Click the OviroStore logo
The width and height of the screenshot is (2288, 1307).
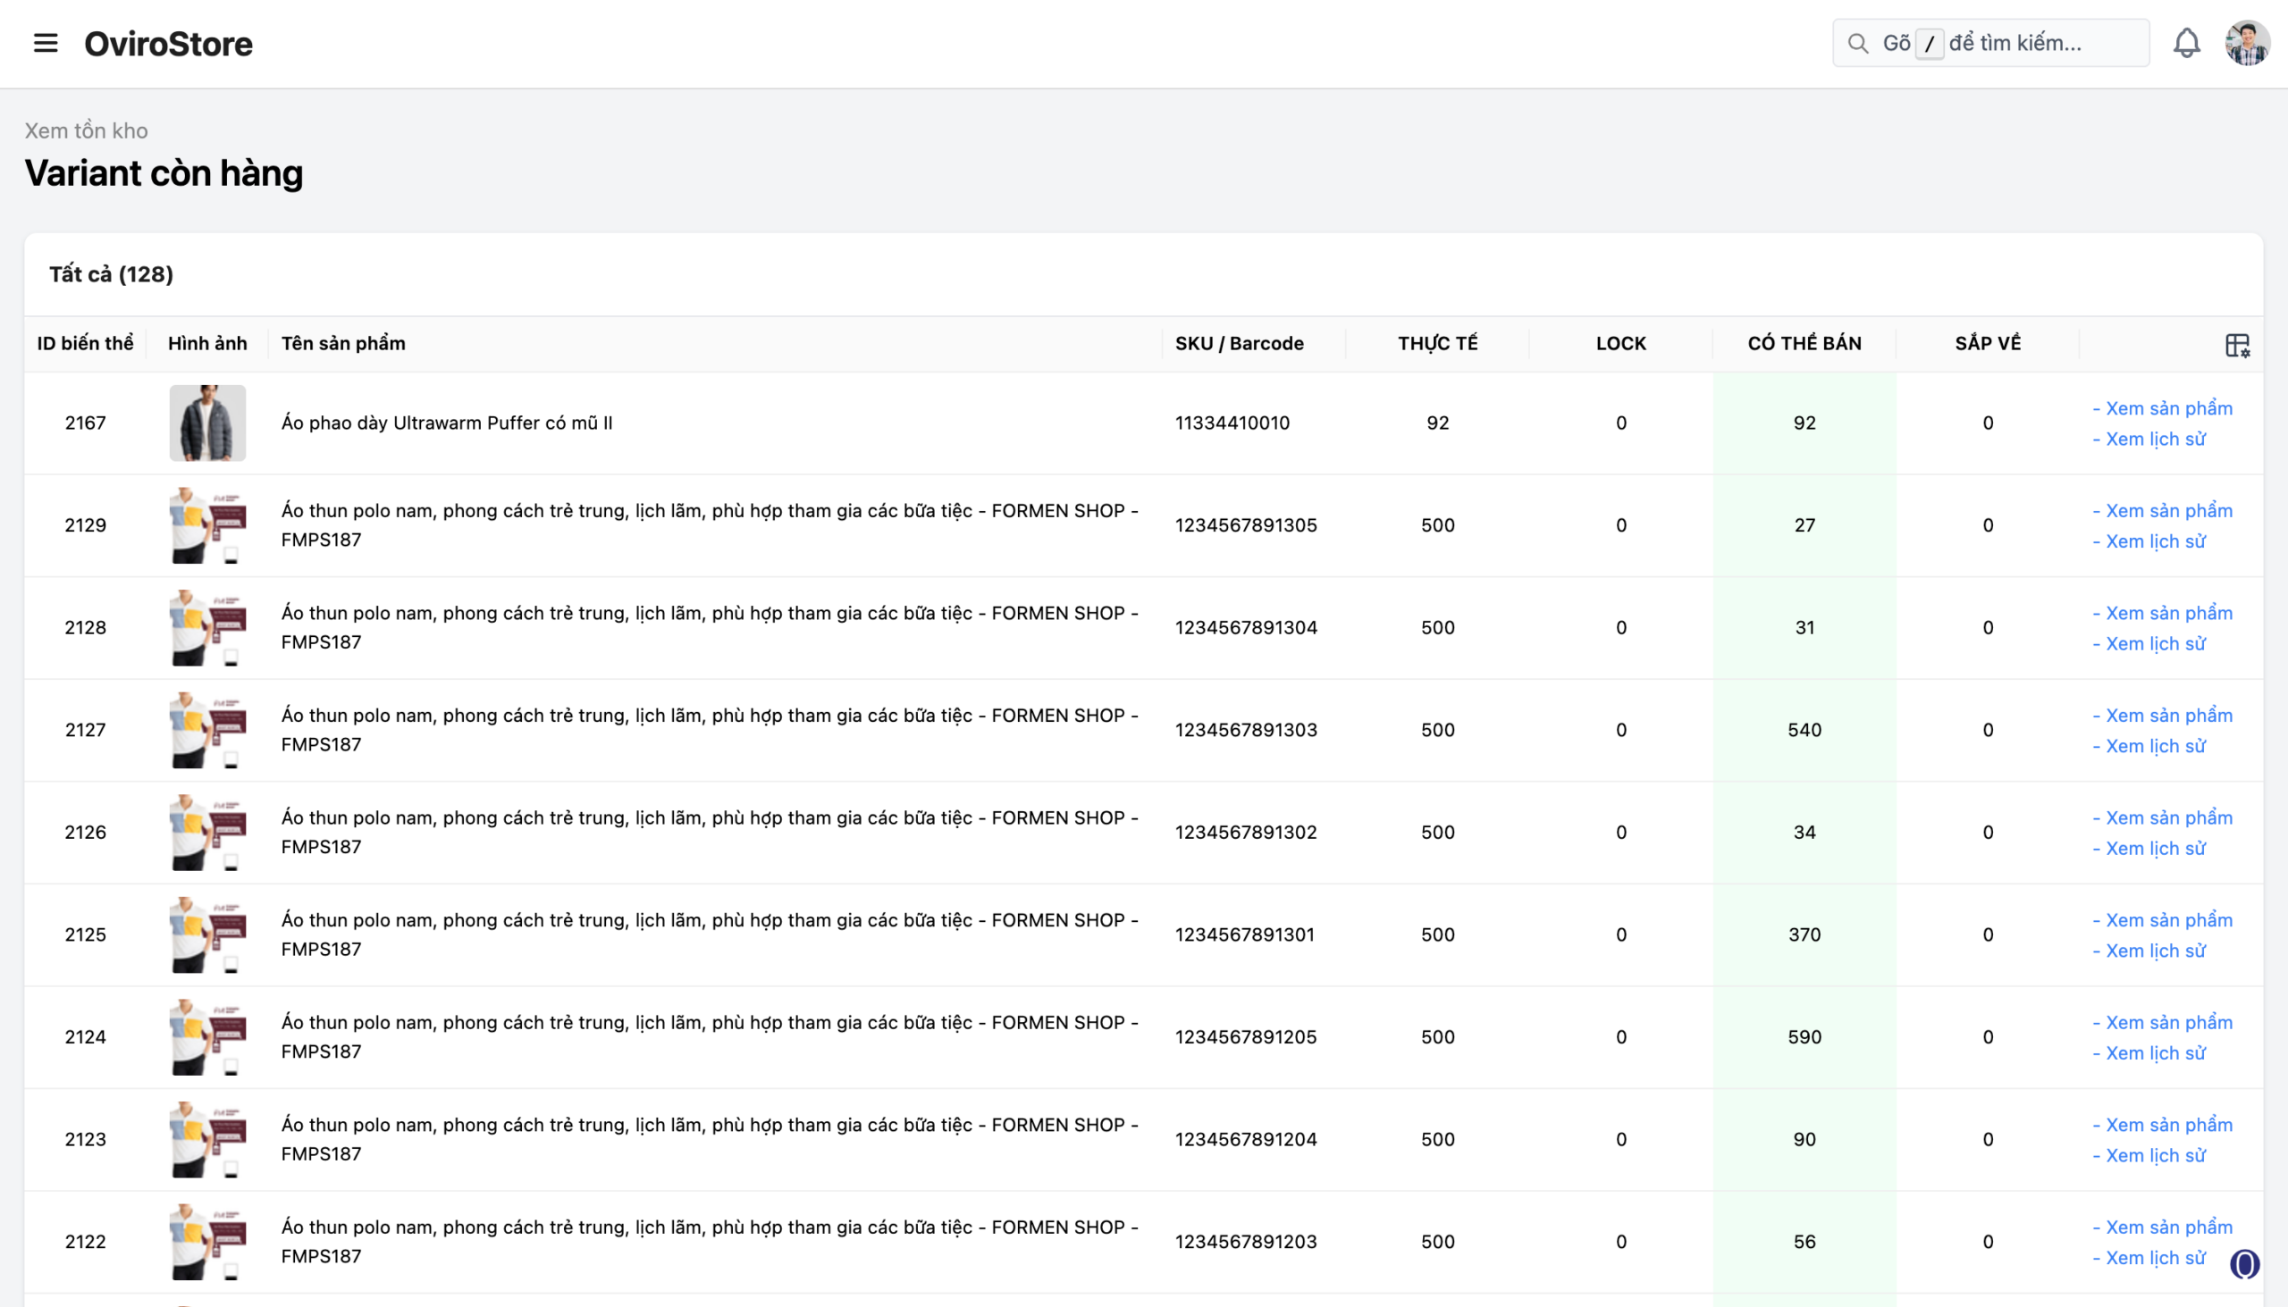(x=168, y=43)
